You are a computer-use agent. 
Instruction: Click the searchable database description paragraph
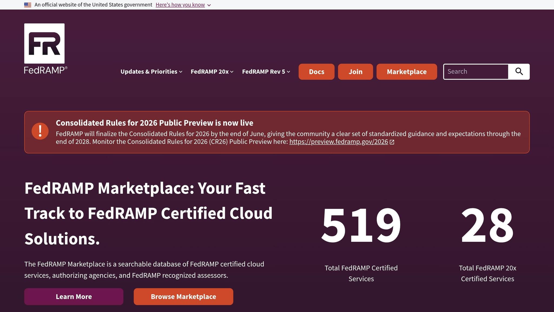144,270
